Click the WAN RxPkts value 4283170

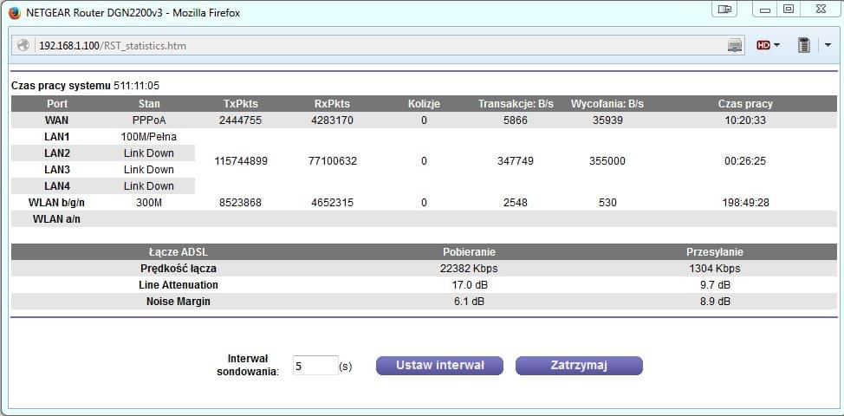(332, 120)
